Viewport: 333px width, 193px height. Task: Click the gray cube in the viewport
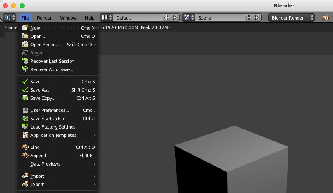pos(231,159)
